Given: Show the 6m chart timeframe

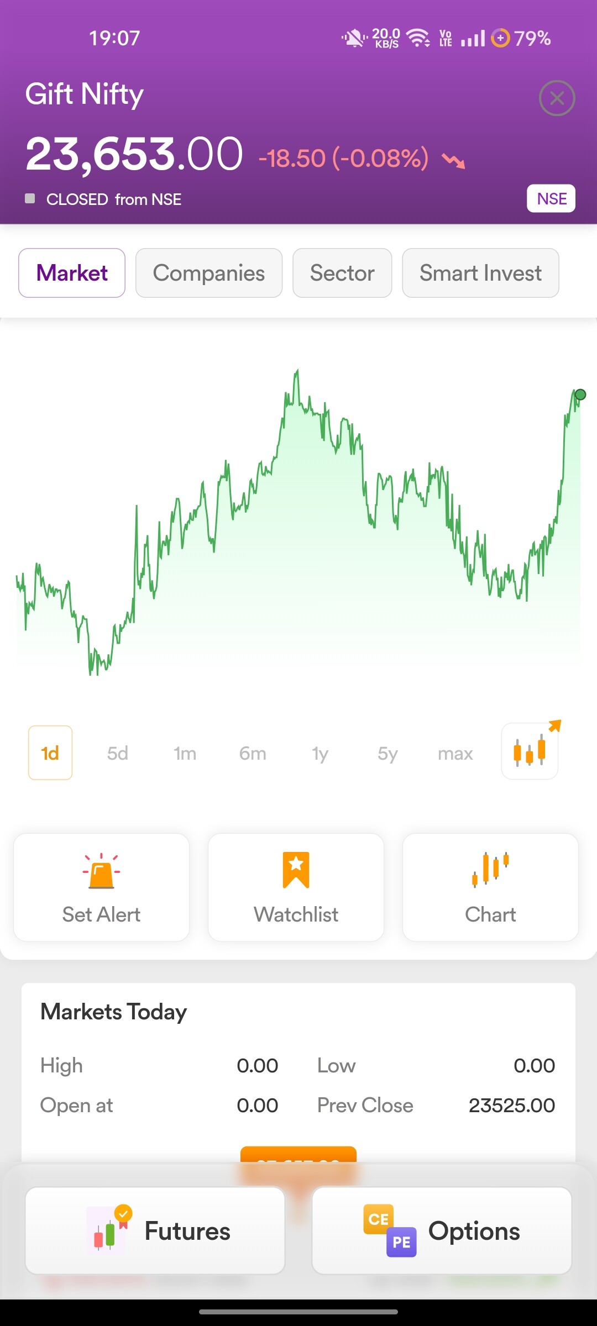Looking at the screenshot, I should (253, 753).
